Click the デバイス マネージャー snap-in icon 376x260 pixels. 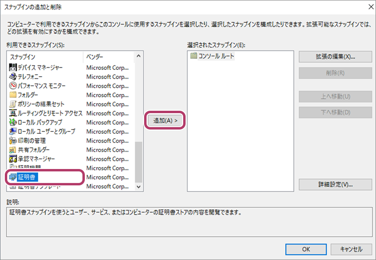click(x=13, y=67)
